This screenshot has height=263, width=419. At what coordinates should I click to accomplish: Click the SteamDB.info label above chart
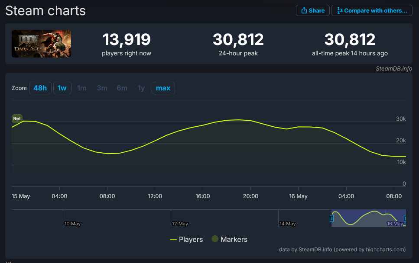394,68
